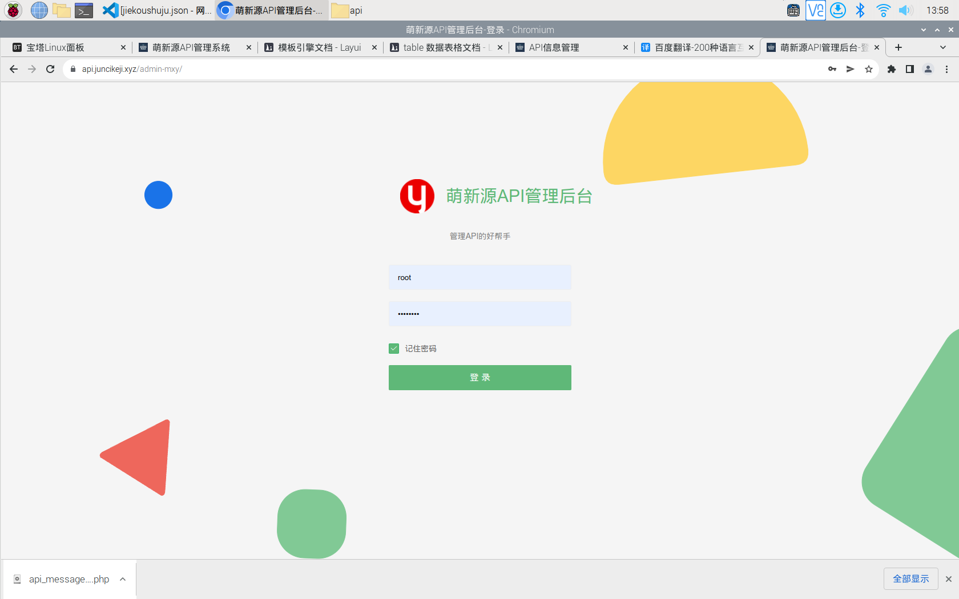The image size is (959, 599).
Task: Bookmark this page with the star icon
Action: pyautogui.click(x=869, y=68)
